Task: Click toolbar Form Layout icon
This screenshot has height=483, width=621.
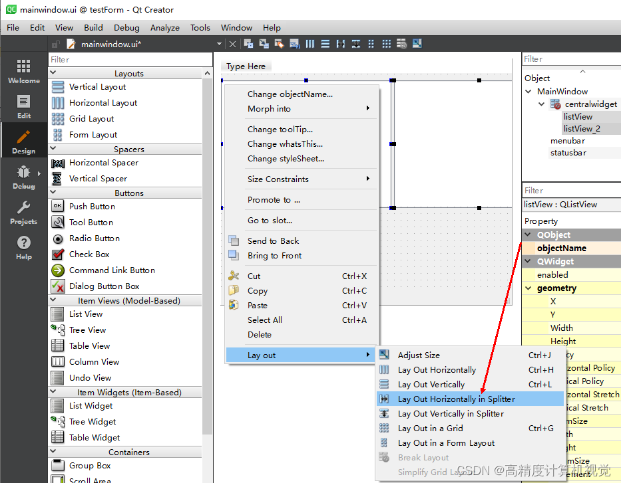Action: pos(371,44)
